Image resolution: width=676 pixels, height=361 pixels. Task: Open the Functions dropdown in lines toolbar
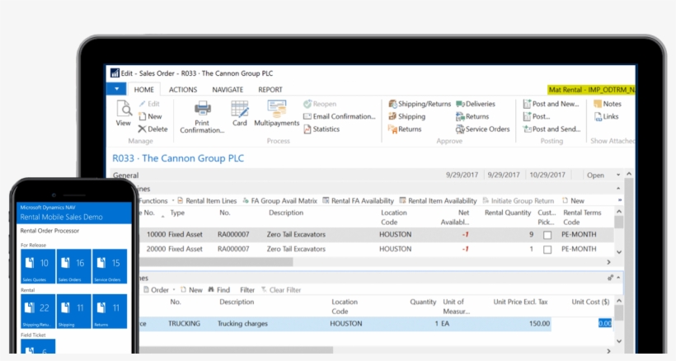(x=157, y=201)
